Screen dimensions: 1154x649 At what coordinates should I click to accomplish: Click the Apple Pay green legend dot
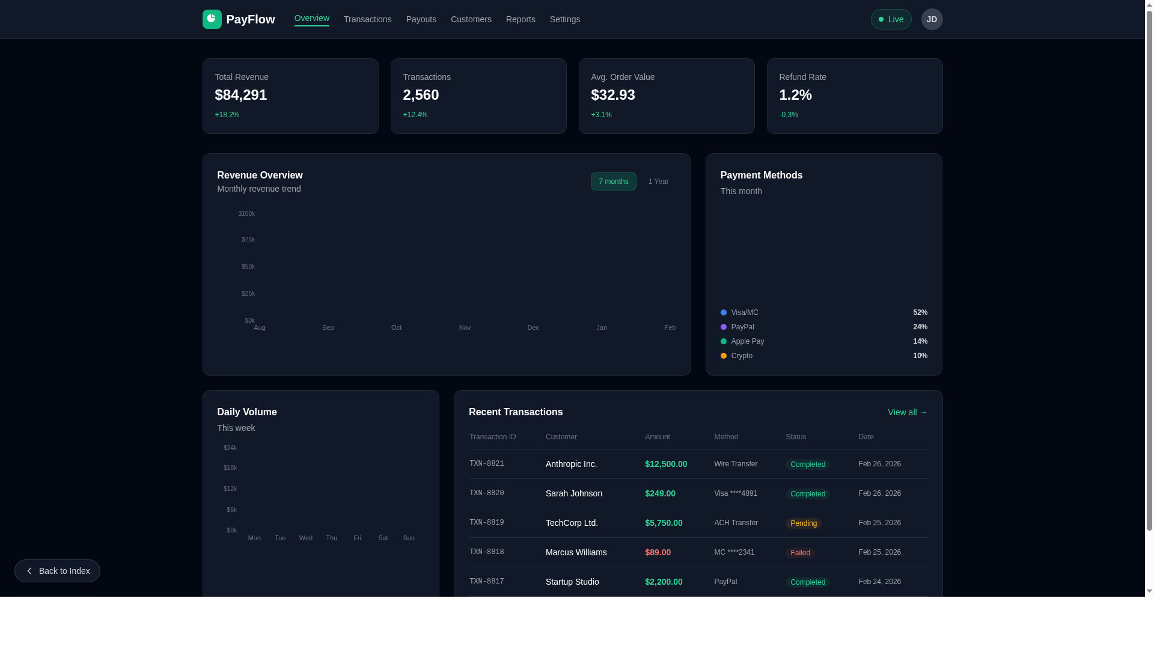coord(723,341)
